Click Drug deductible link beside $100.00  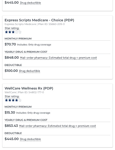pos(30,71)
